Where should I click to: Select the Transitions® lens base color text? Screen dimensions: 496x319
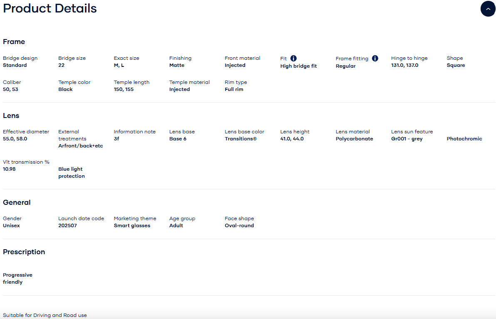point(241,139)
